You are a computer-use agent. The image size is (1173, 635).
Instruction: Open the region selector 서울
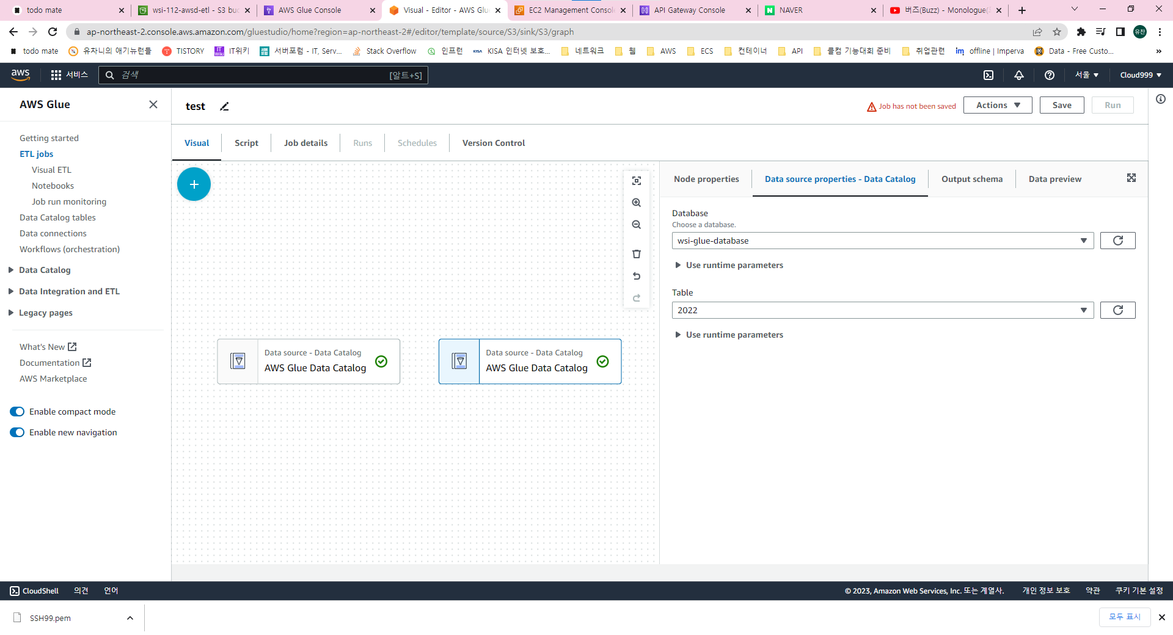click(1087, 75)
